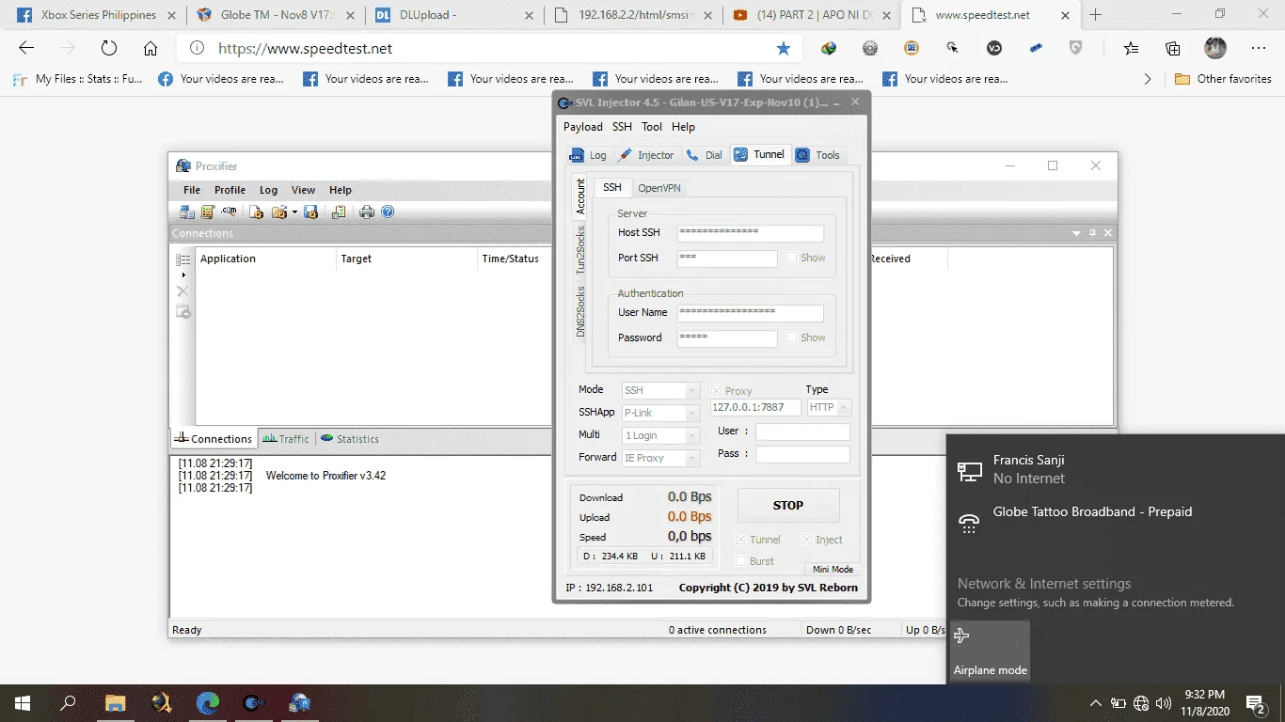Click the proxy Pass field
This screenshot has height=722, width=1285.
pos(802,454)
